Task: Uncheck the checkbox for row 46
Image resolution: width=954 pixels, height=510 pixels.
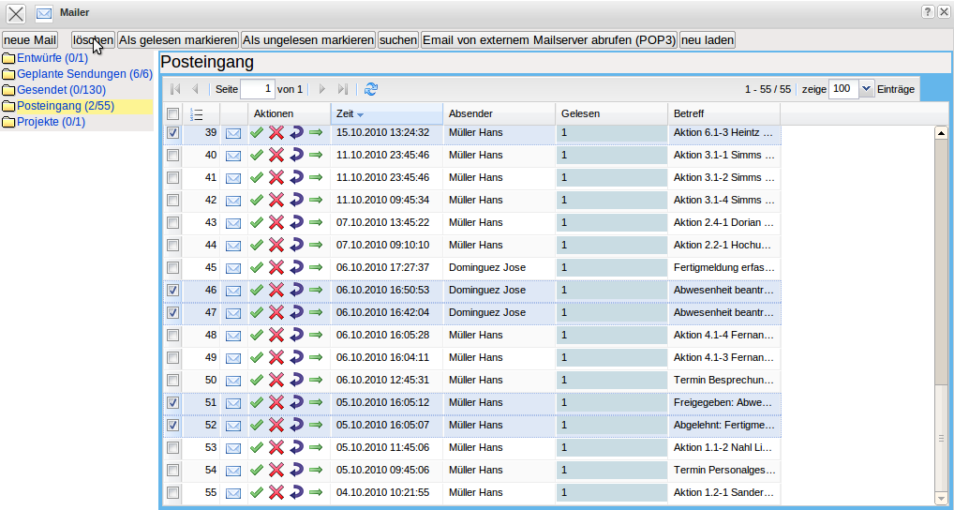Action: coord(172,290)
